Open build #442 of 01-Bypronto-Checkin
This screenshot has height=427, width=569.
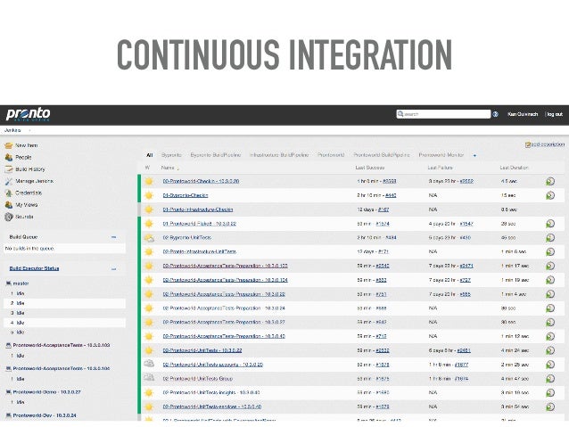click(391, 195)
